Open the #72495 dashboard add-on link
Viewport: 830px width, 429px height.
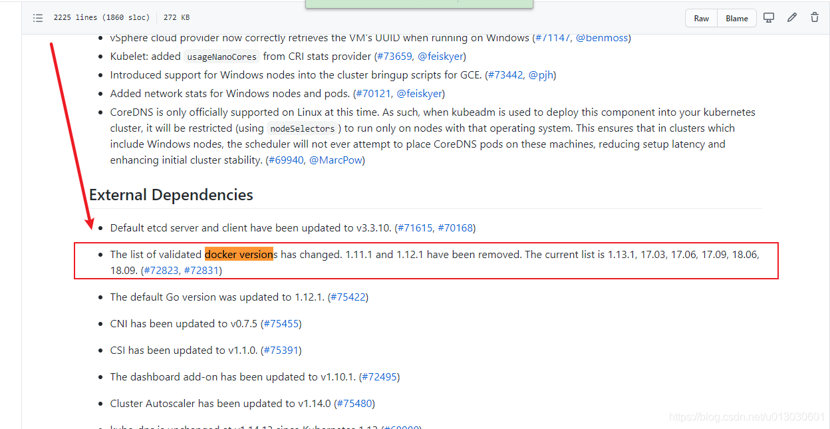(379, 377)
